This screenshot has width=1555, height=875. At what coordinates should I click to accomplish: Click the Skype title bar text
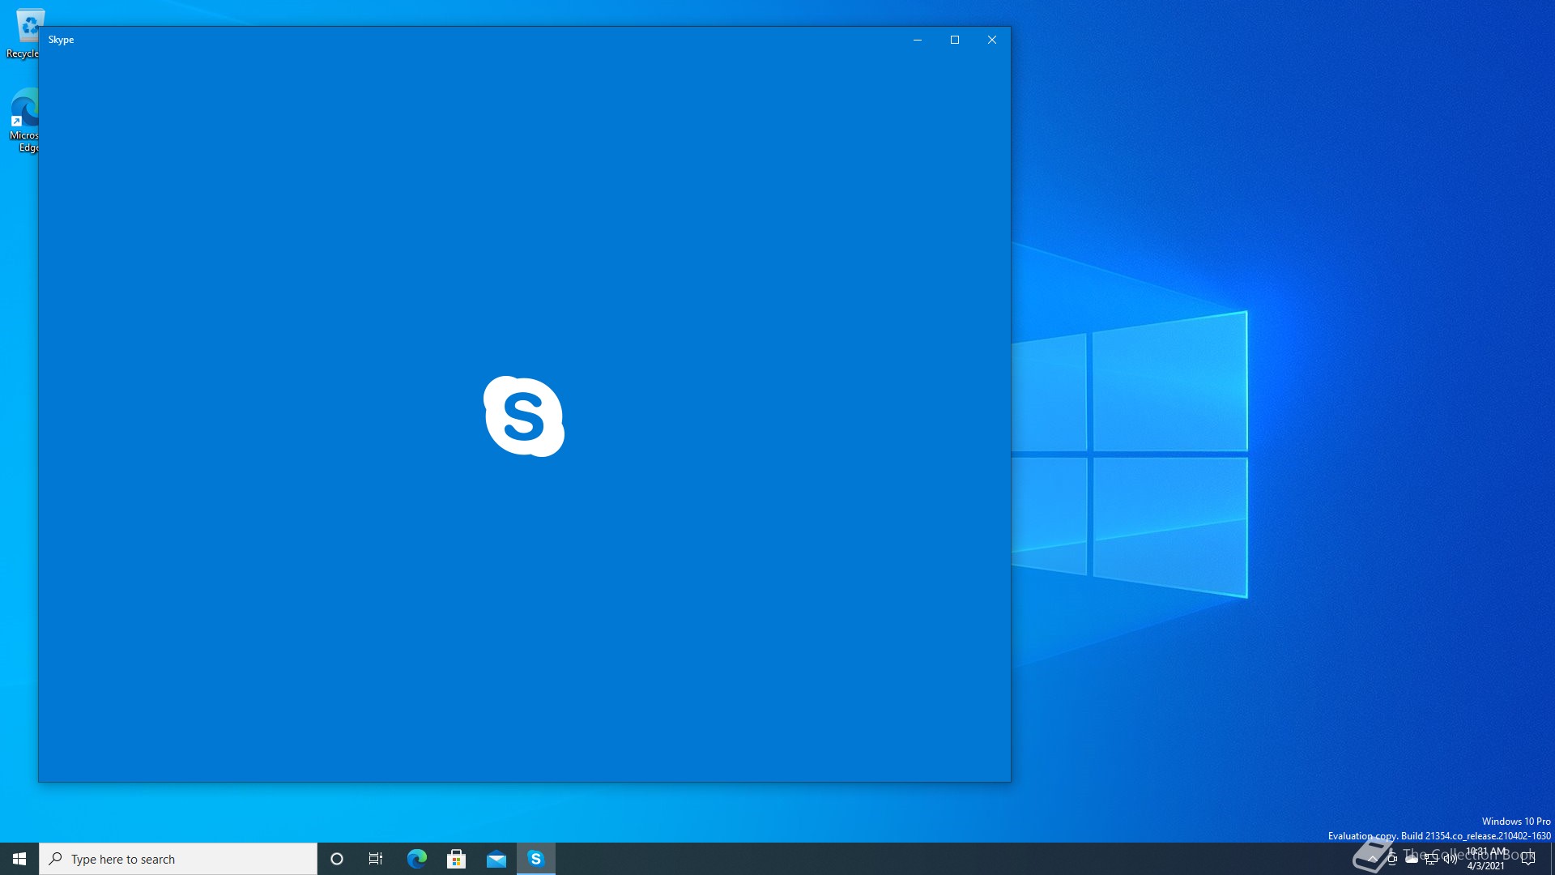point(61,40)
